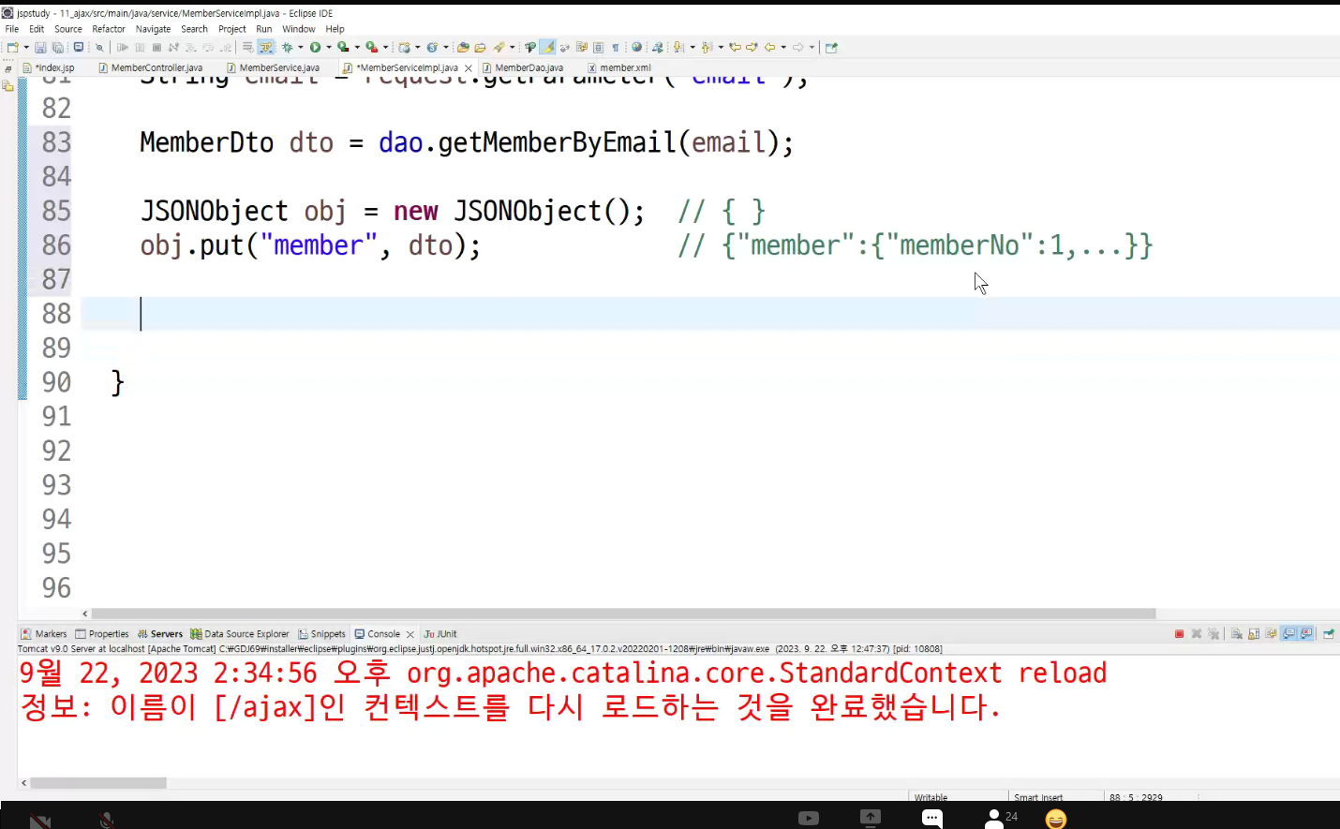1340x829 pixels.
Task: Expand the External Tools dropdown arrow
Action: [385, 47]
